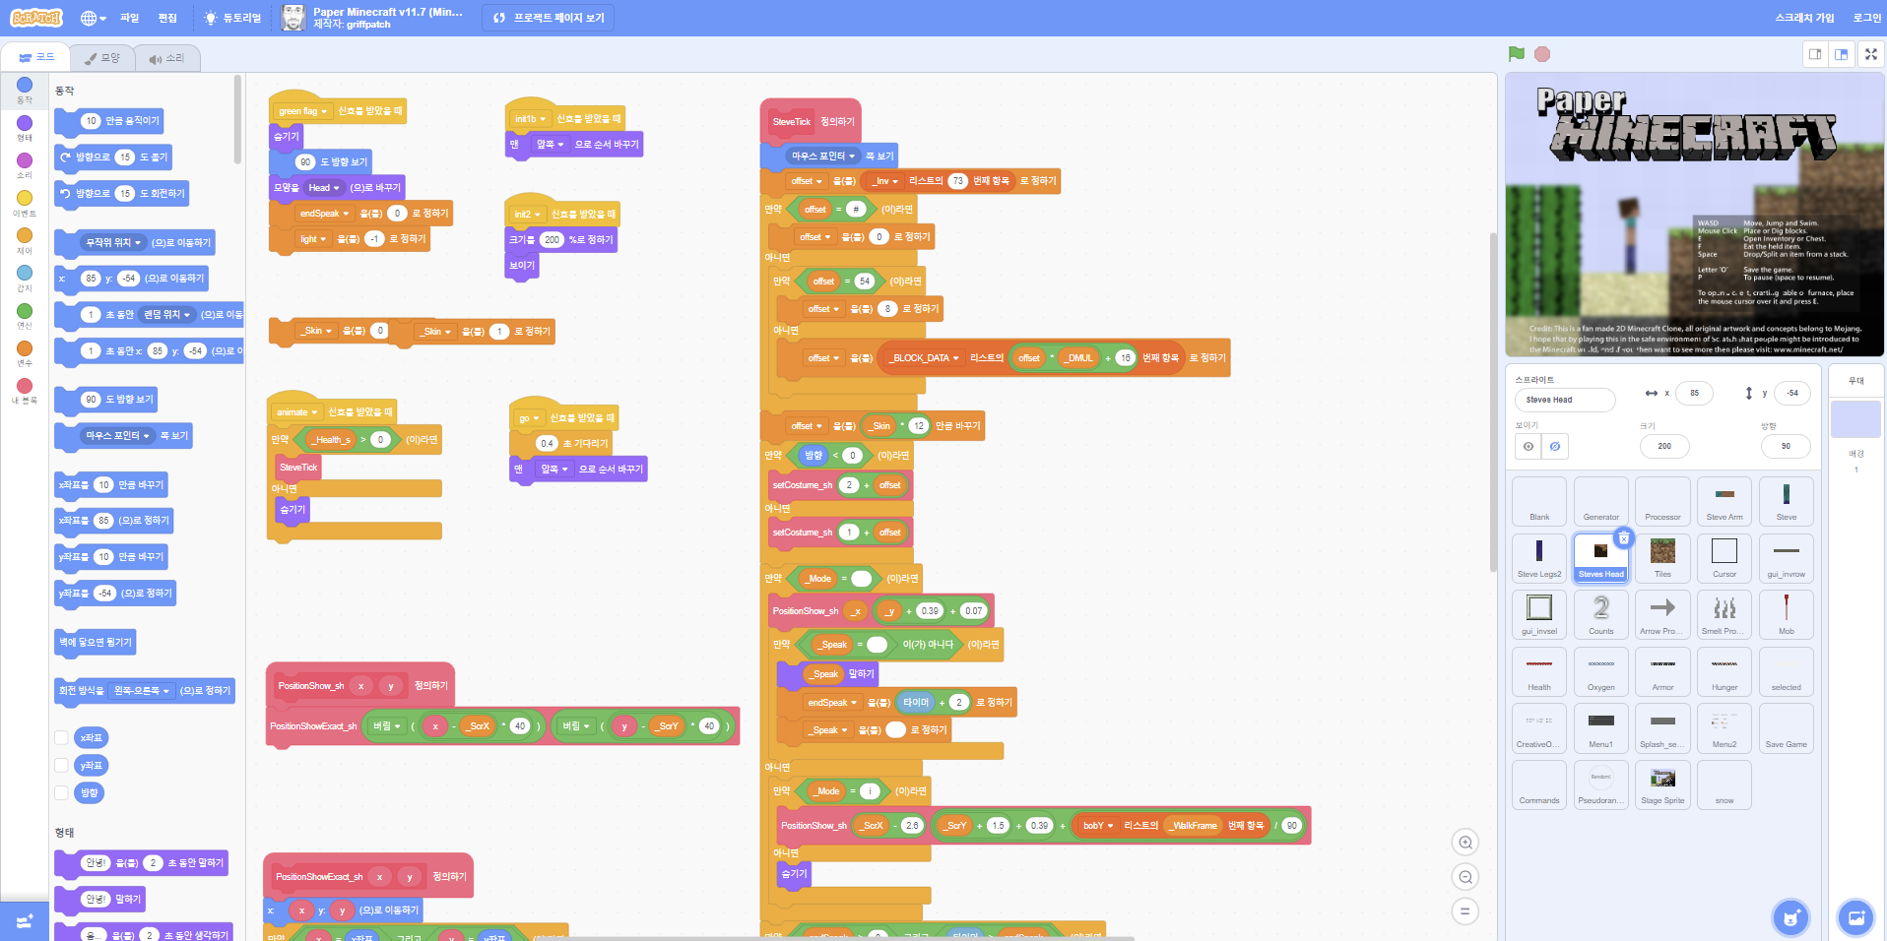Select the Stage Sprite thumbnail
1887x941 pixels.
pyautogui.click(x=1662, y=784)
